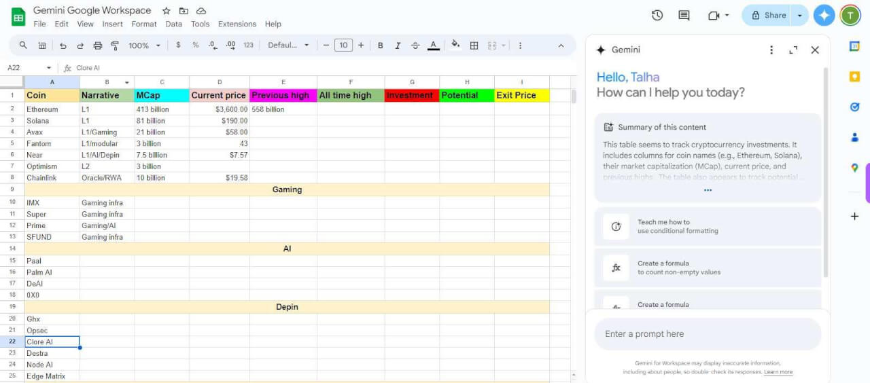
Task: Decrease decimal places
Action: pos(213,45)
